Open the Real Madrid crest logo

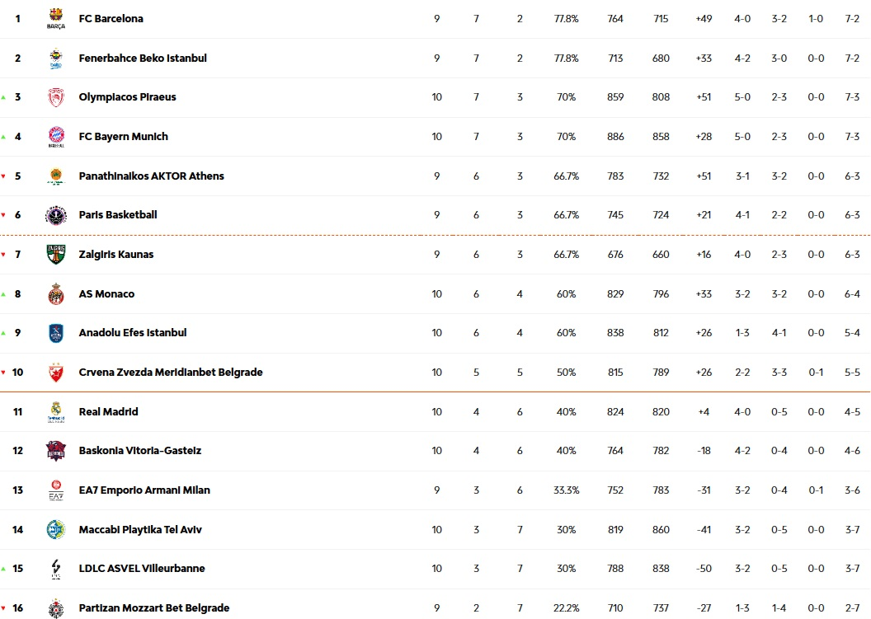click(56, 412)
